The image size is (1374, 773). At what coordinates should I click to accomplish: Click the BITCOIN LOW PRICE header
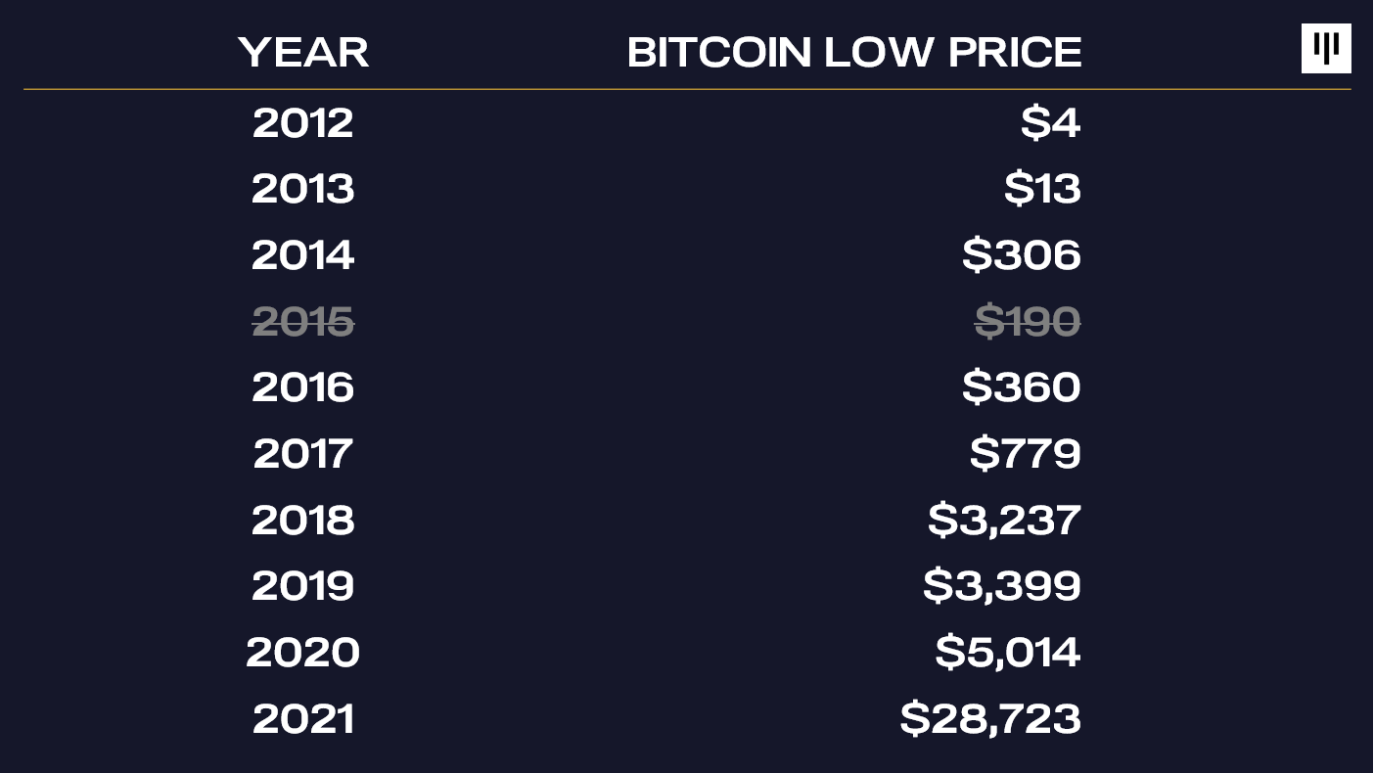click(854, 52)
